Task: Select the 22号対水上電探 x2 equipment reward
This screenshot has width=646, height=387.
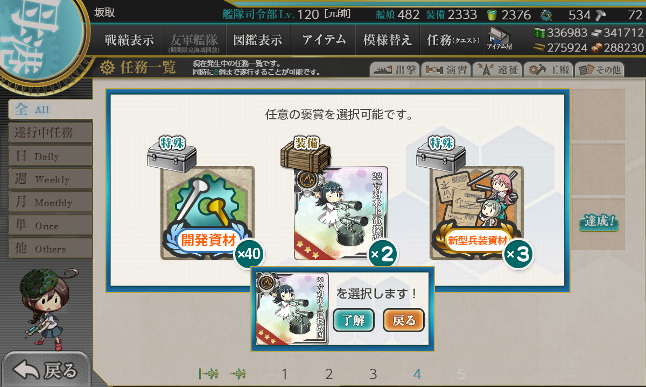Action: 341,213
